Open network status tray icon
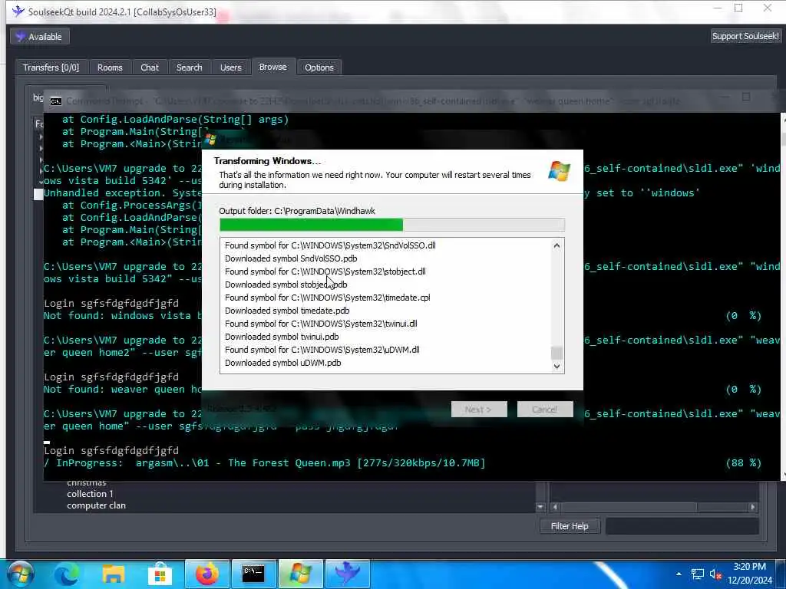The height and width of the screenshot is (589, 786). [x=697, y=574]
